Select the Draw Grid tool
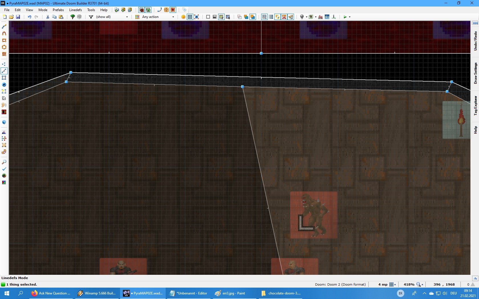This screenshot has height=299, width=479. [4, 54]
